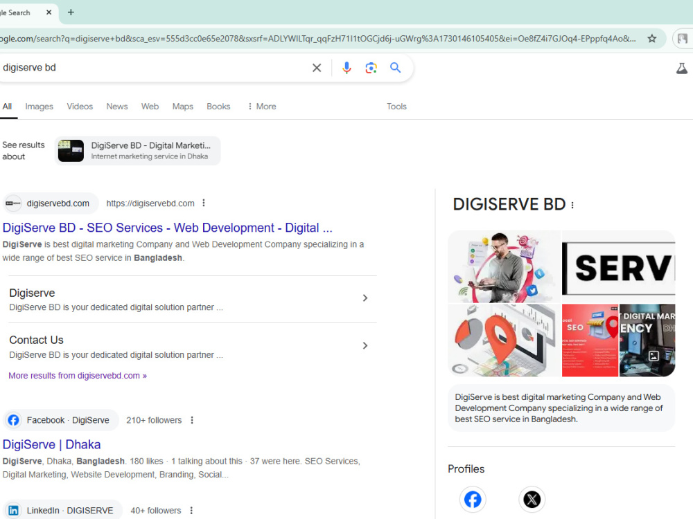The image size is (693, 519).
Task: Switch to the Maps tab
Action: (182, 107)
